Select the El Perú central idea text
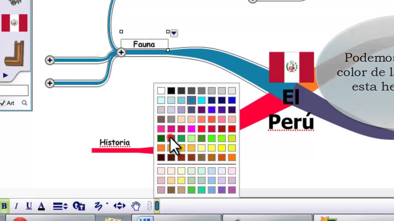This screenshot has height=221, width=394. (291, 110)
